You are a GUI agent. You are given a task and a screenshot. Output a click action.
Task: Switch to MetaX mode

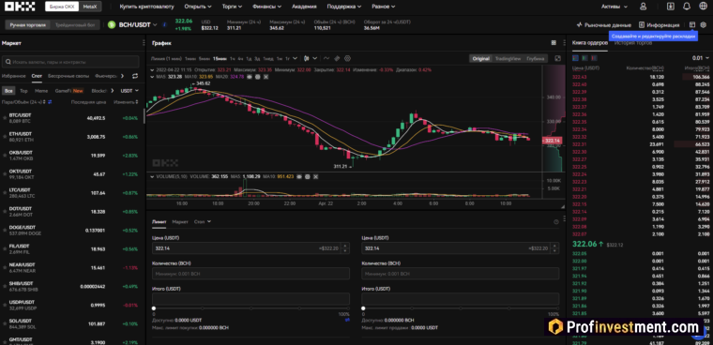[x=90, y=7]
